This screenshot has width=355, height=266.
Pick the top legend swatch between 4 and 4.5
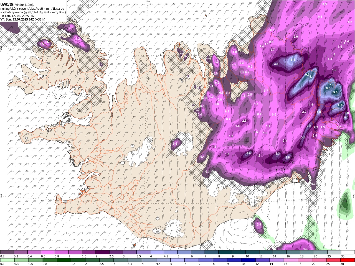pyautogui.click(x=157, y=252)
